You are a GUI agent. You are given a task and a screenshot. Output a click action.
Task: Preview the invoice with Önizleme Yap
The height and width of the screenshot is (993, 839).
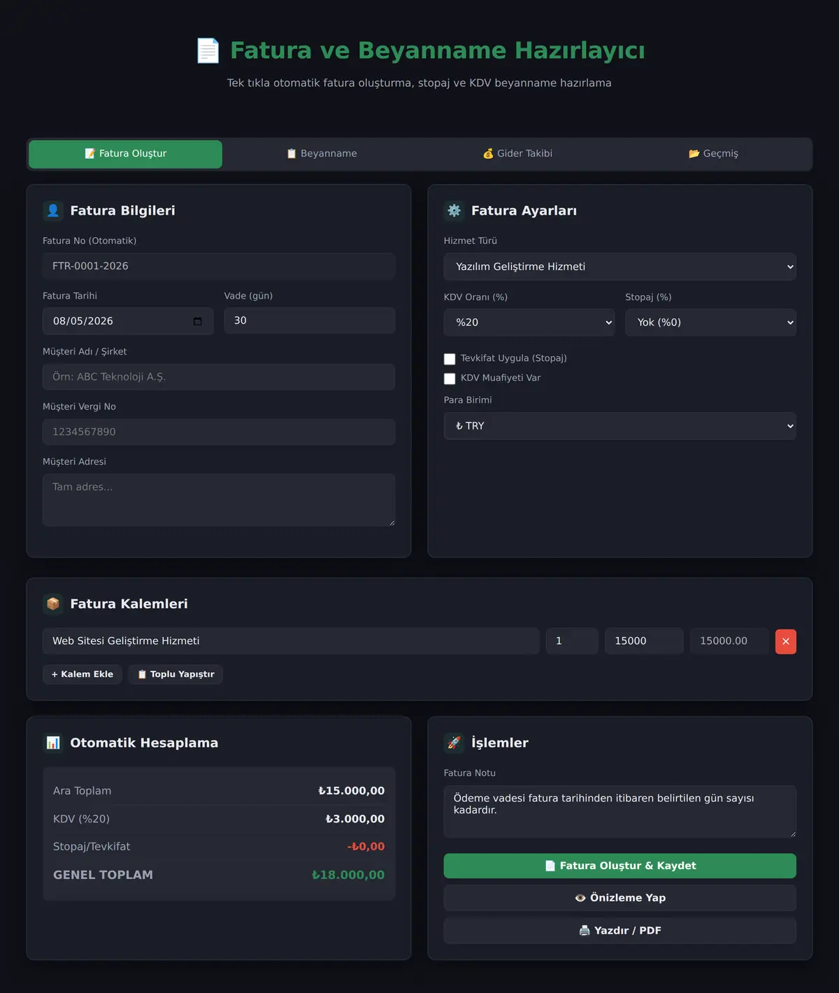pyautogui.click(x=620, y=898)
